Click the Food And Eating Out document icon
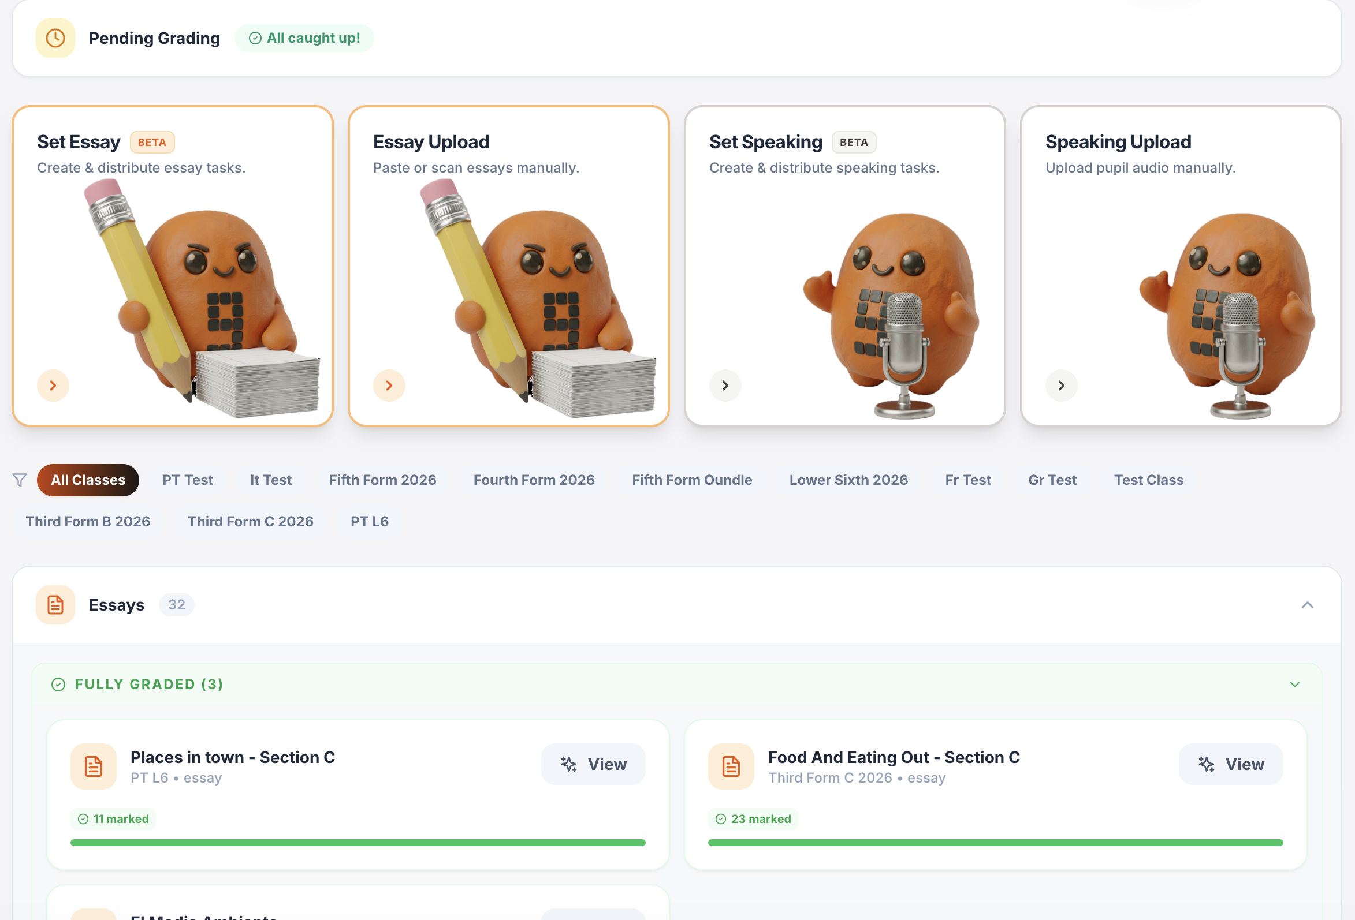The image size is (1355, 920). coord(731,767)
